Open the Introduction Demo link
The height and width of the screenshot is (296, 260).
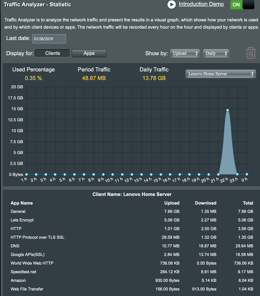tap(201, 4)
